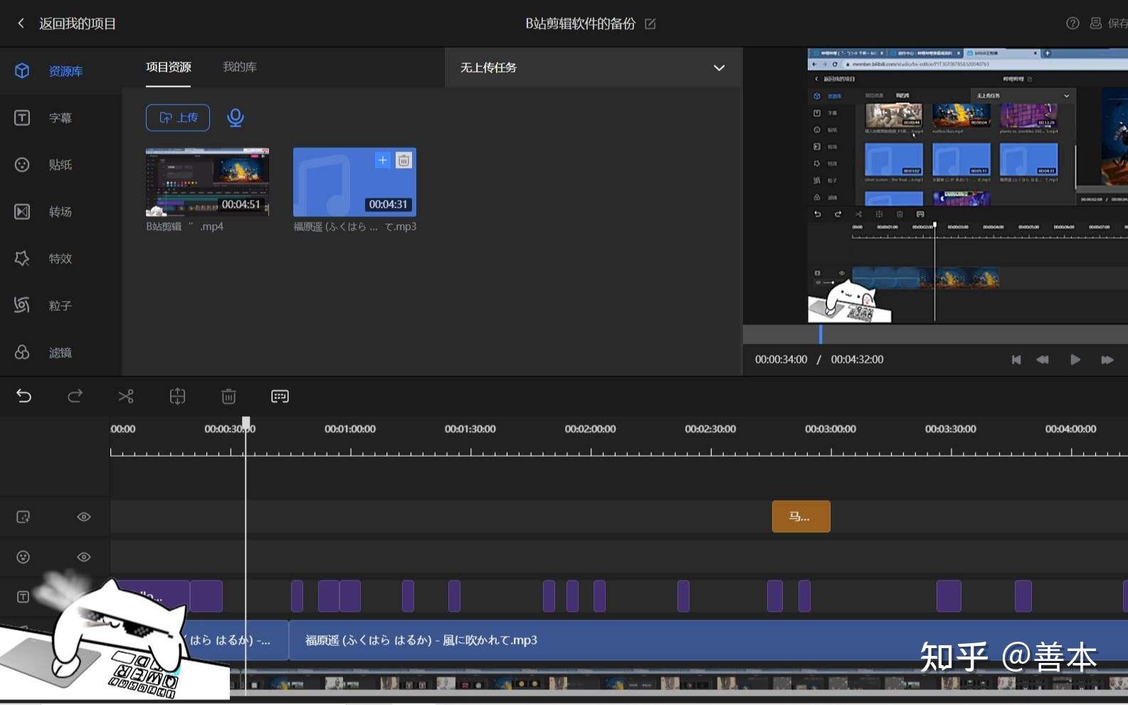Open the 粒子 particles panel
Viewport: 1128px width, 705px height.
[60, 306]
